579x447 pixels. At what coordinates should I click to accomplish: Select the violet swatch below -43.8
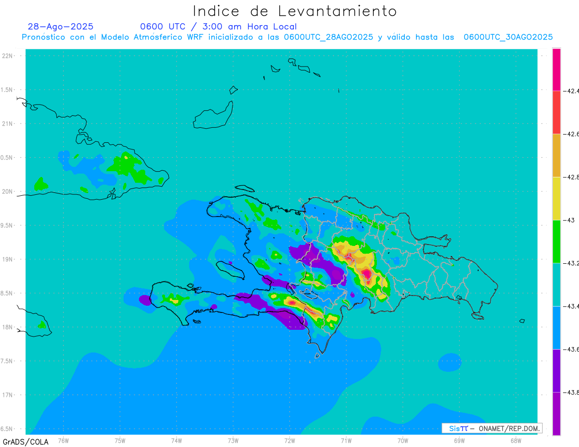pyautogui.click(x=556, y=414)
